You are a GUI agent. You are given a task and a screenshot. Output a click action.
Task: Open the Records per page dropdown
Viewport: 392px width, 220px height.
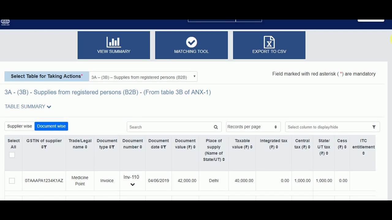click(253, 127)
